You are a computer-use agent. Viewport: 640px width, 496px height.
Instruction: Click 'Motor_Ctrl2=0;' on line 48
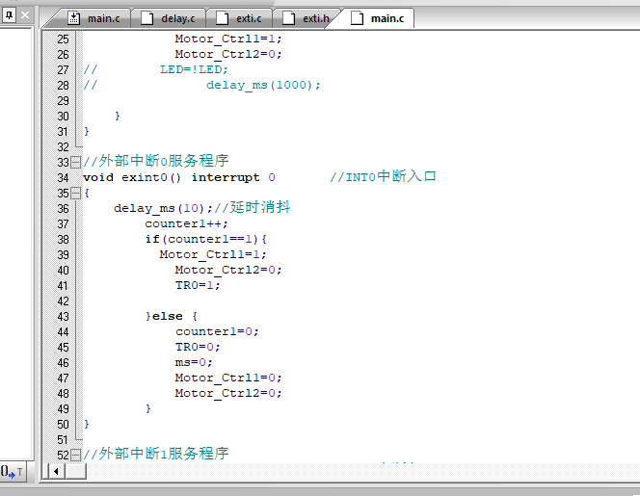click(x=228, y=394)
